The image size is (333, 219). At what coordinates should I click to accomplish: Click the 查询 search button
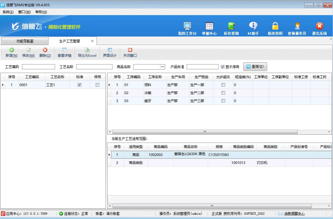click(x=255, y=67)
